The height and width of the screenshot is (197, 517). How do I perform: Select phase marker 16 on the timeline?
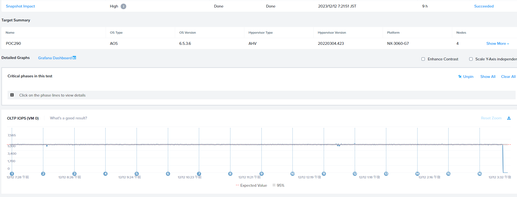click(480, 174)
